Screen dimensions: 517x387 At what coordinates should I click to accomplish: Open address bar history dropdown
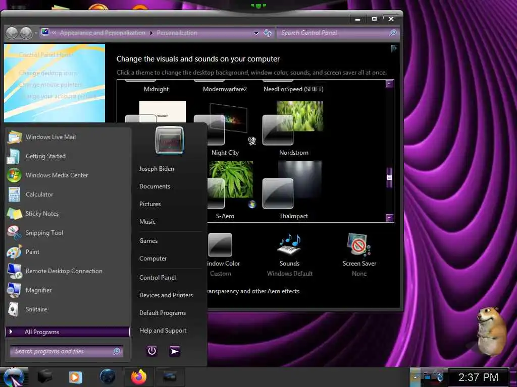click(x=256, y=33)
